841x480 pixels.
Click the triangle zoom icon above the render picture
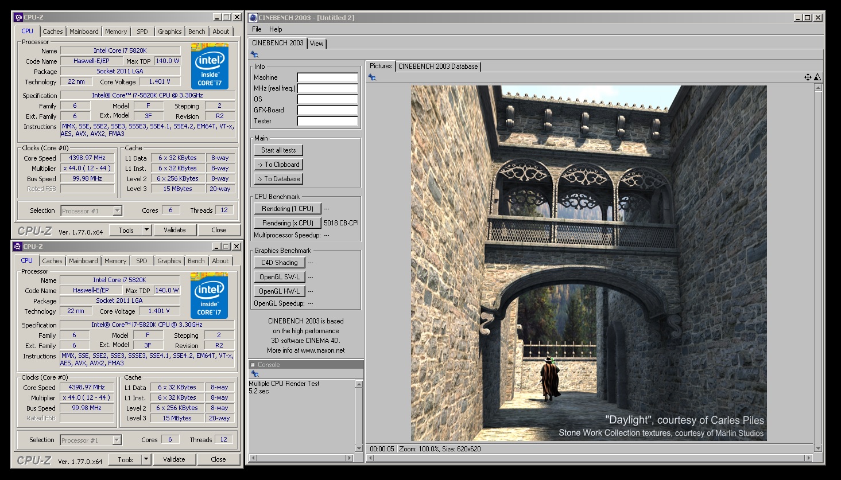(x=817, y=77)
